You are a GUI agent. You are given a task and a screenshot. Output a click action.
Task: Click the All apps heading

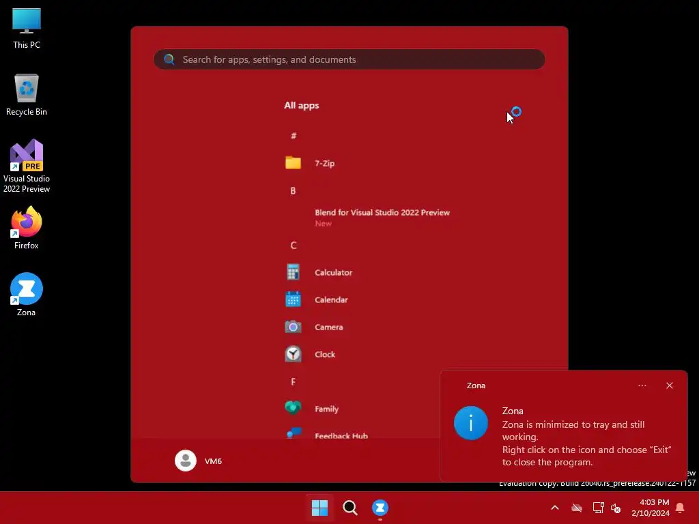tap(301, 105)
